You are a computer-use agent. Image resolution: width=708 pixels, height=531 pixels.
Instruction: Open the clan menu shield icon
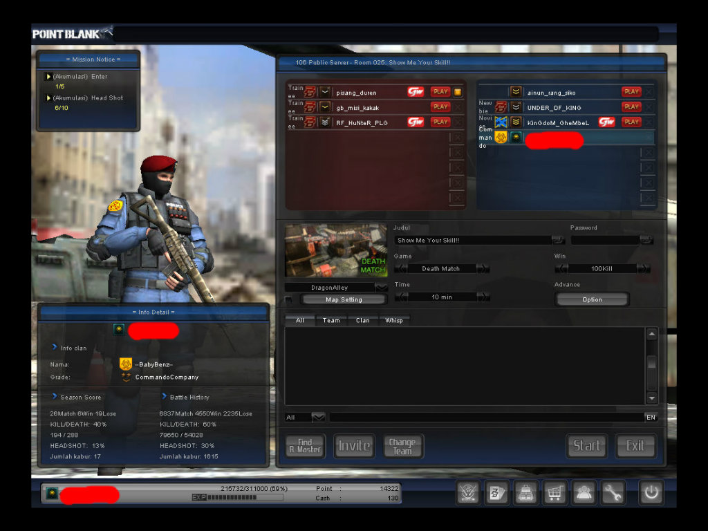tap(468, 492)
